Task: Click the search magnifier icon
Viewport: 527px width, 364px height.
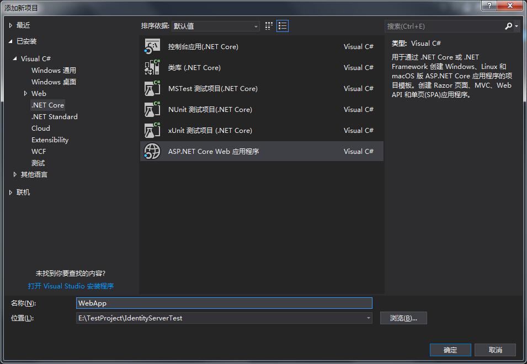Action: (508, 26)
